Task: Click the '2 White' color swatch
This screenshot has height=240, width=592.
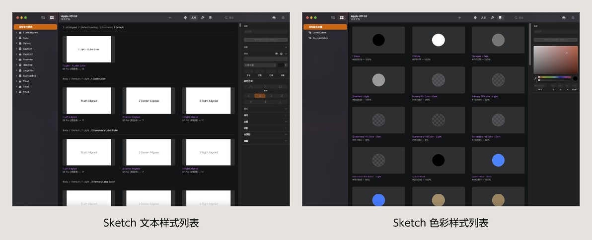Action: click(x=439, y=40)
